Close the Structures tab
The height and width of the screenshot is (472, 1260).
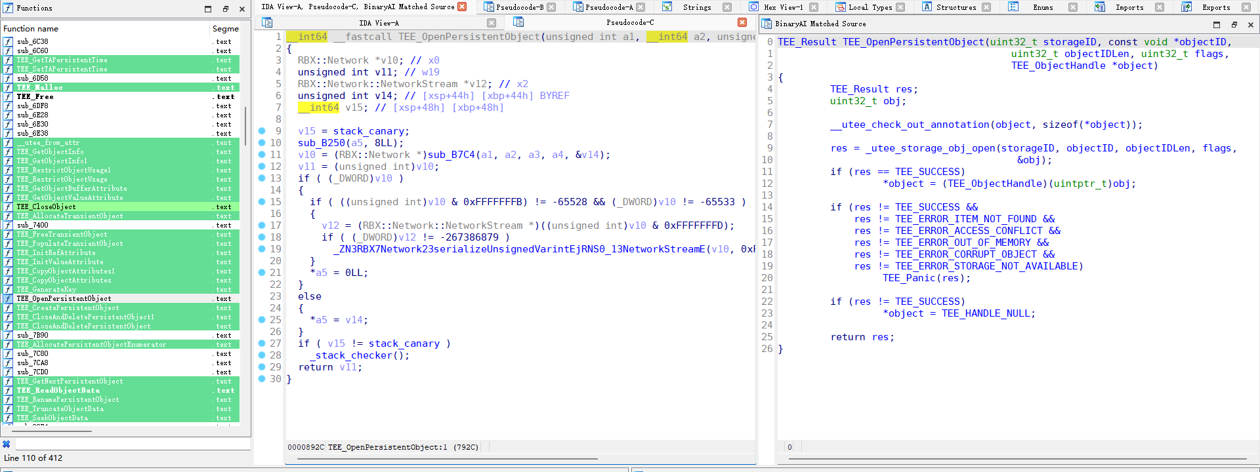pos(986,7)
